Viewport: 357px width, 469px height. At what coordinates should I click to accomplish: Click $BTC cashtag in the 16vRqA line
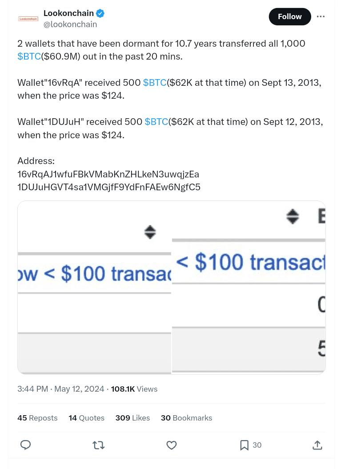(155, 83)
